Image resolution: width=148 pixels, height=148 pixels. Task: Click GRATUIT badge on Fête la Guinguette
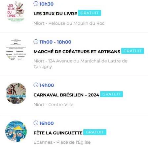click(95, 132)
